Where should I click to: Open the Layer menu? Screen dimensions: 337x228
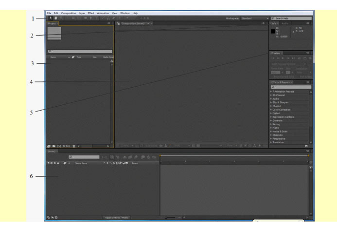pyautogui.click(x=82, y=13)
